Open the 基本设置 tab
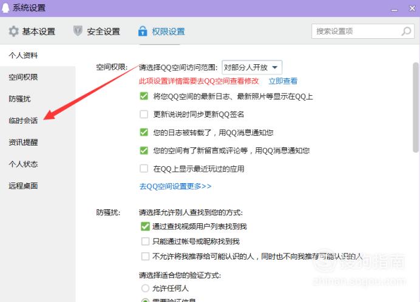 pyautogui.click(x=32, y=32)
